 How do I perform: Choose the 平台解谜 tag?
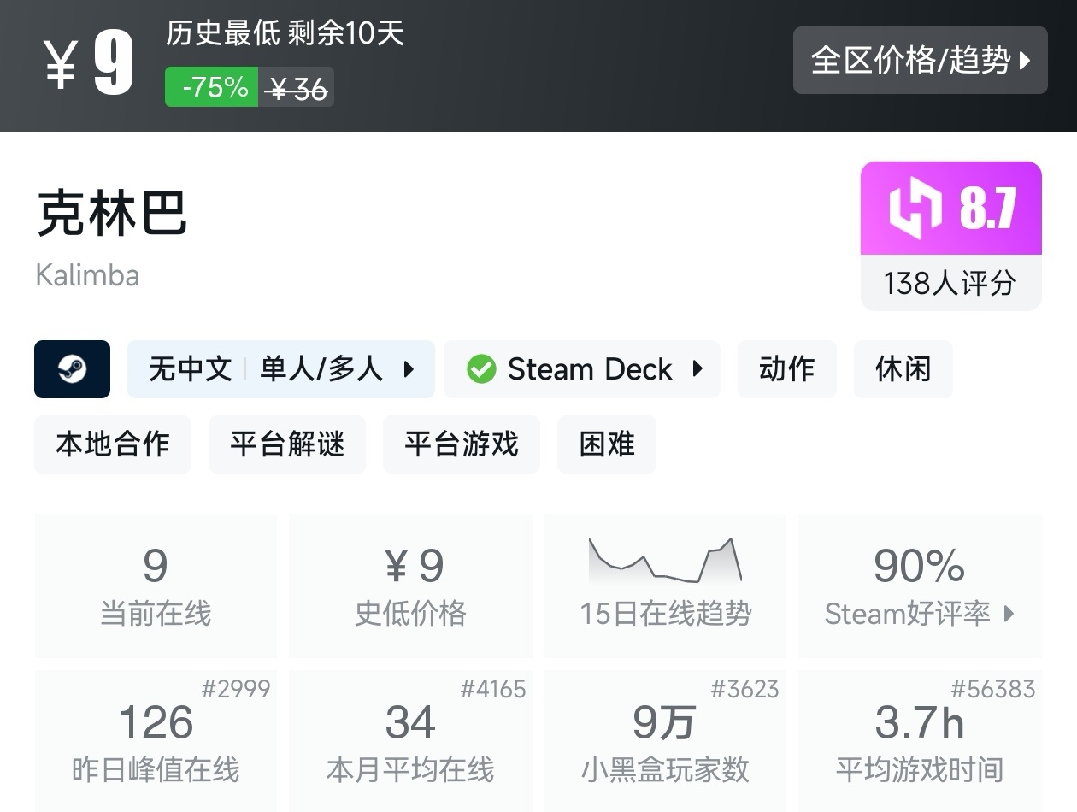click(x=287, y=444)
